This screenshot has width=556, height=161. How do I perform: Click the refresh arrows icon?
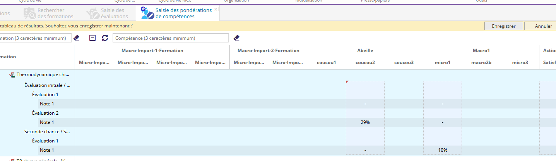click(x=105, y=38)
